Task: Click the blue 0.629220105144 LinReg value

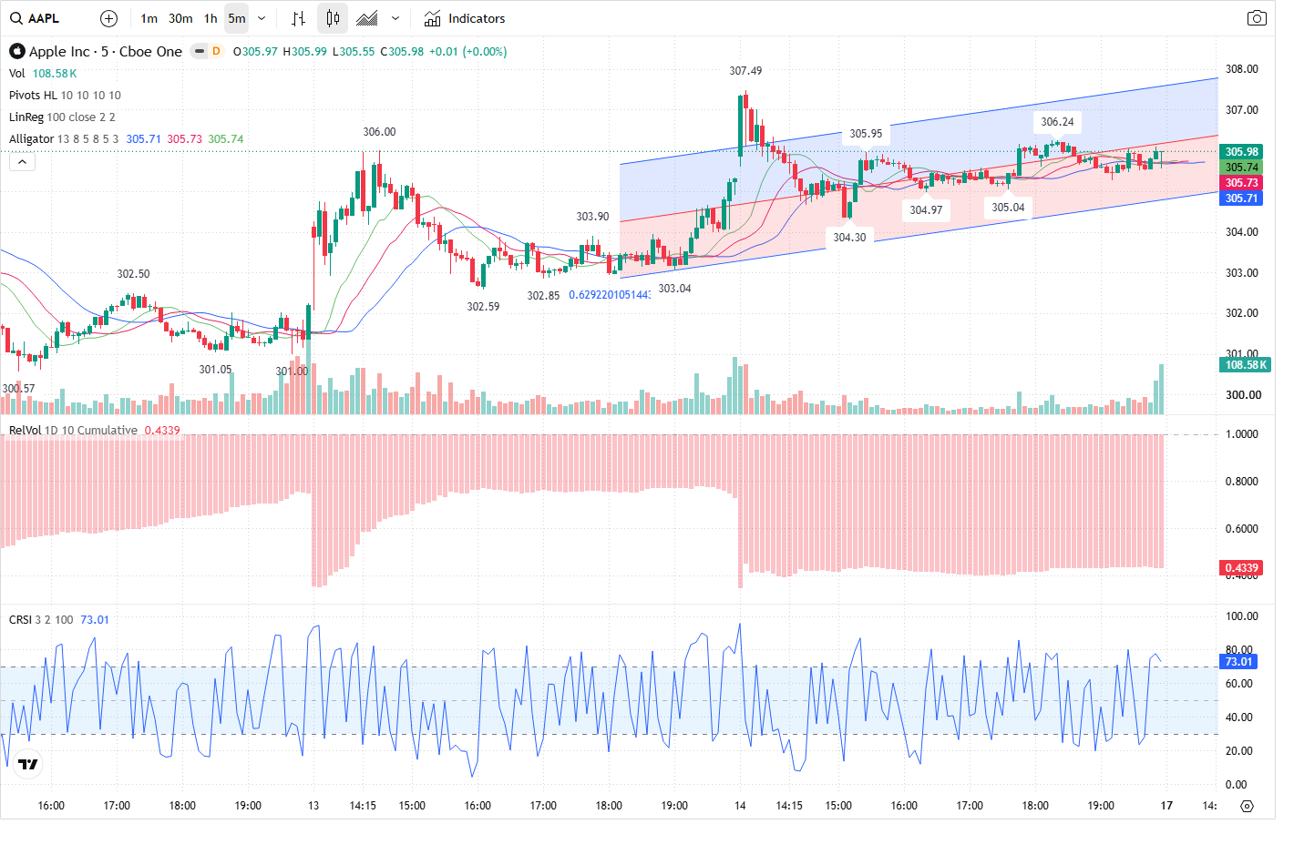Action: coord(610,294)
